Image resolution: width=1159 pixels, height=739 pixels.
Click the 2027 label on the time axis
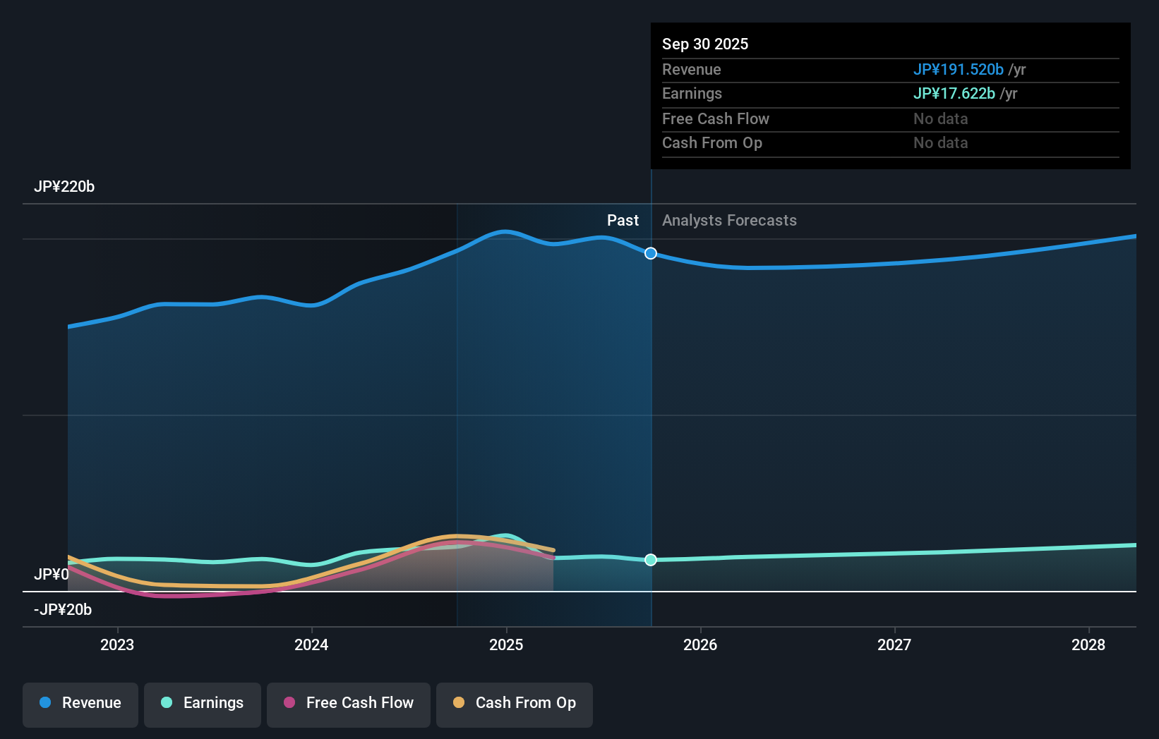point(894,645)
